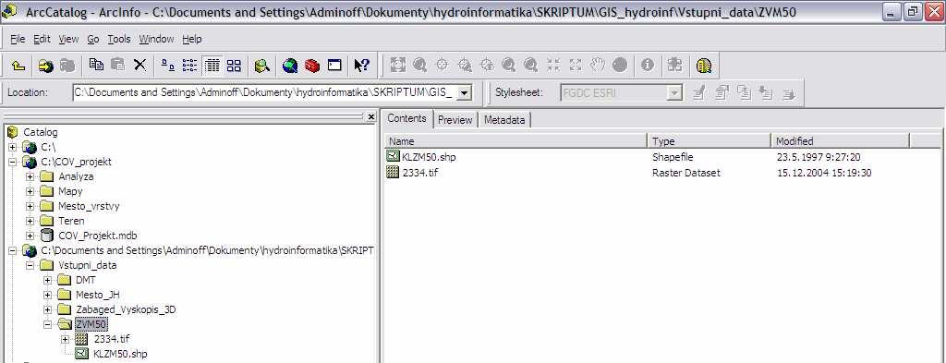
Task: Open the File menu
Action: pyautogui.click(x=18, y=39)
